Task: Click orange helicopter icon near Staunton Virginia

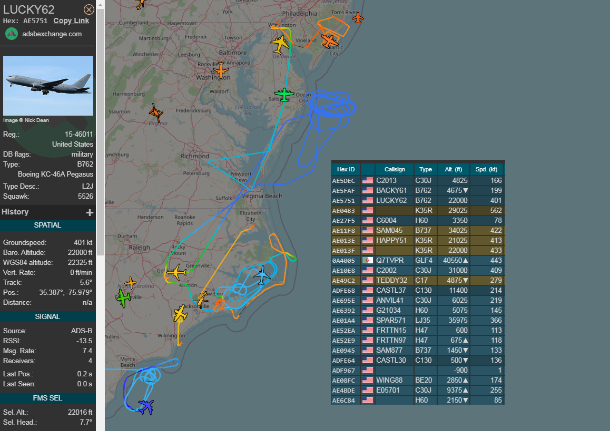Action: 156,112
